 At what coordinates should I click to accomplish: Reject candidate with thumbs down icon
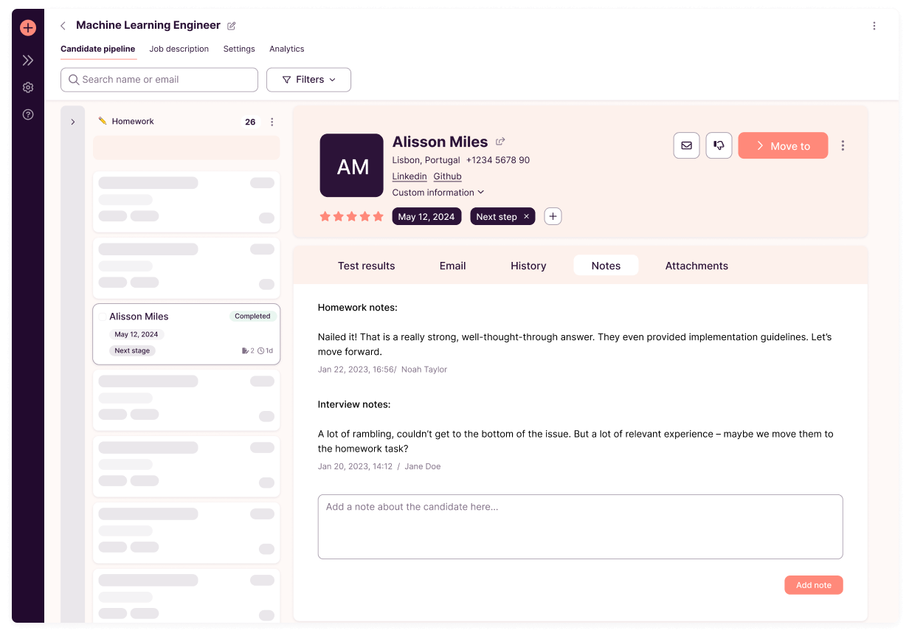click(x=719, y=145)
